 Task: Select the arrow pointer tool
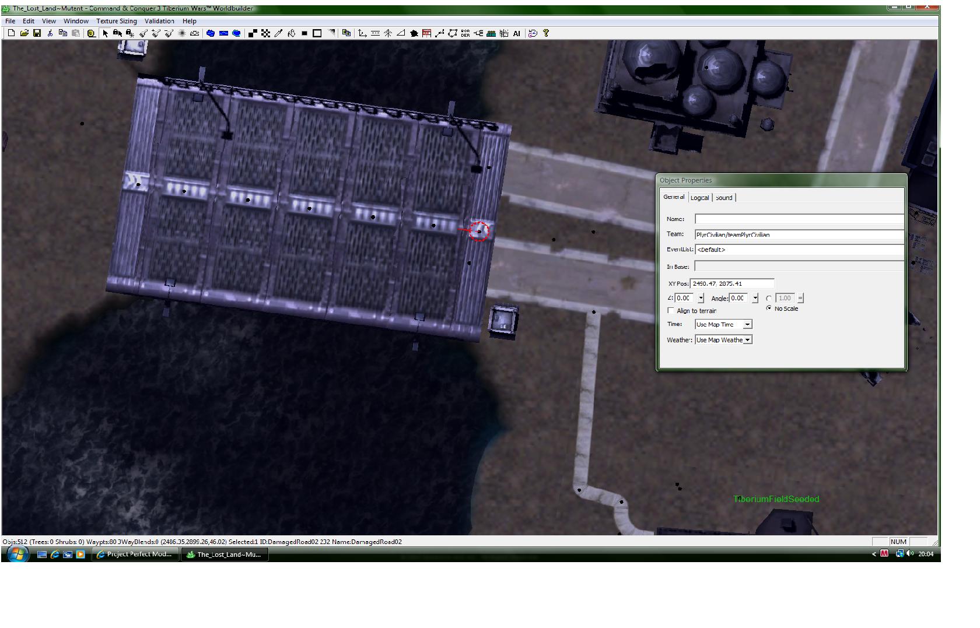[x=105, y=33]
